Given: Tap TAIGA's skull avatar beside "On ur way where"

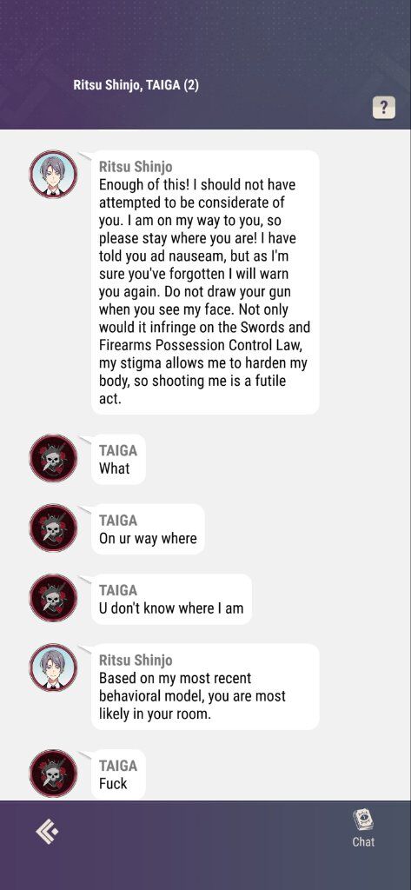Looking at the screenshot, I should [x=53, y=528].
